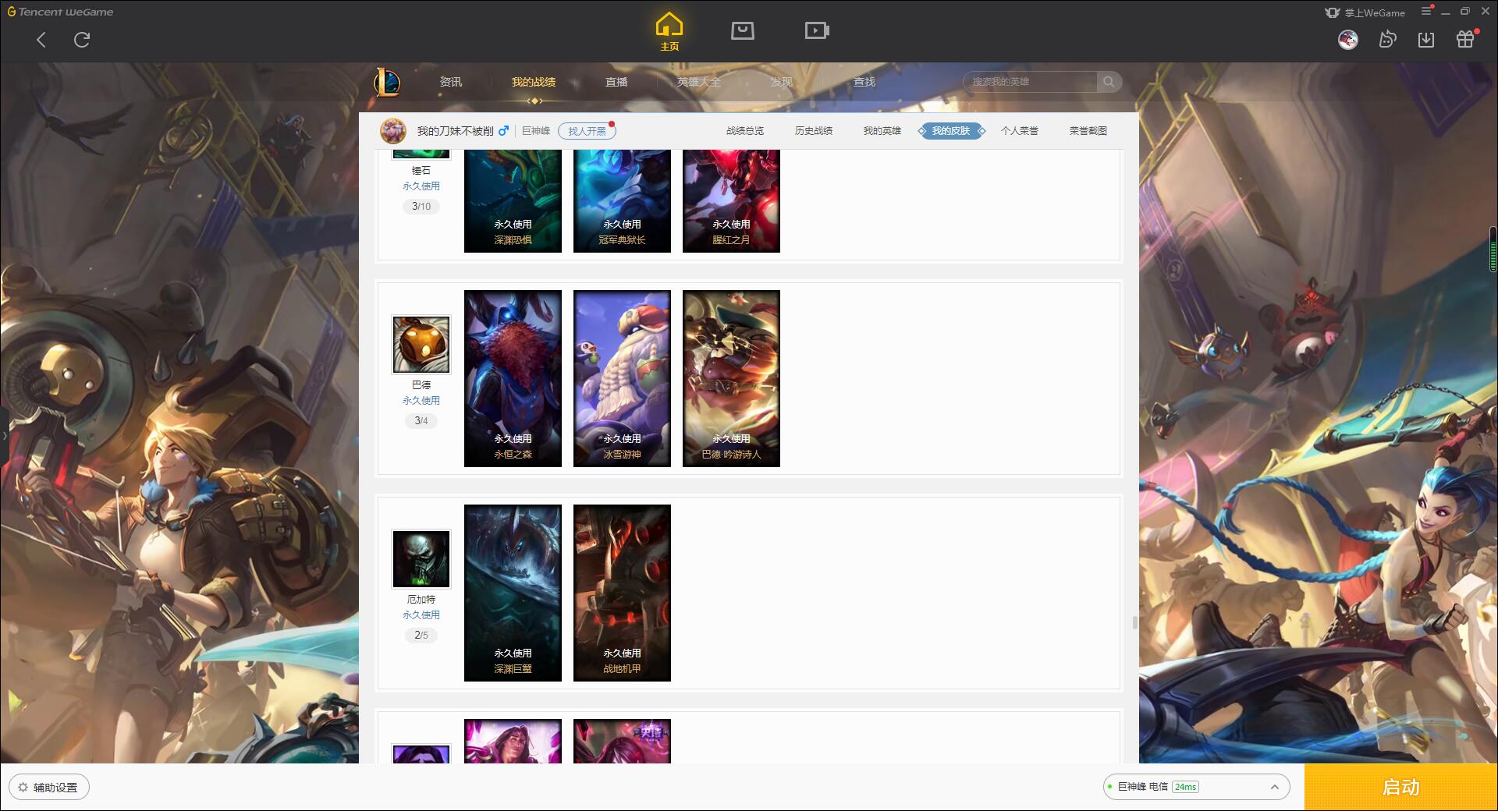Click the username 我的刀妹不被削
Viewport: 1498px width, 811px height.
(x=455, y=131)
